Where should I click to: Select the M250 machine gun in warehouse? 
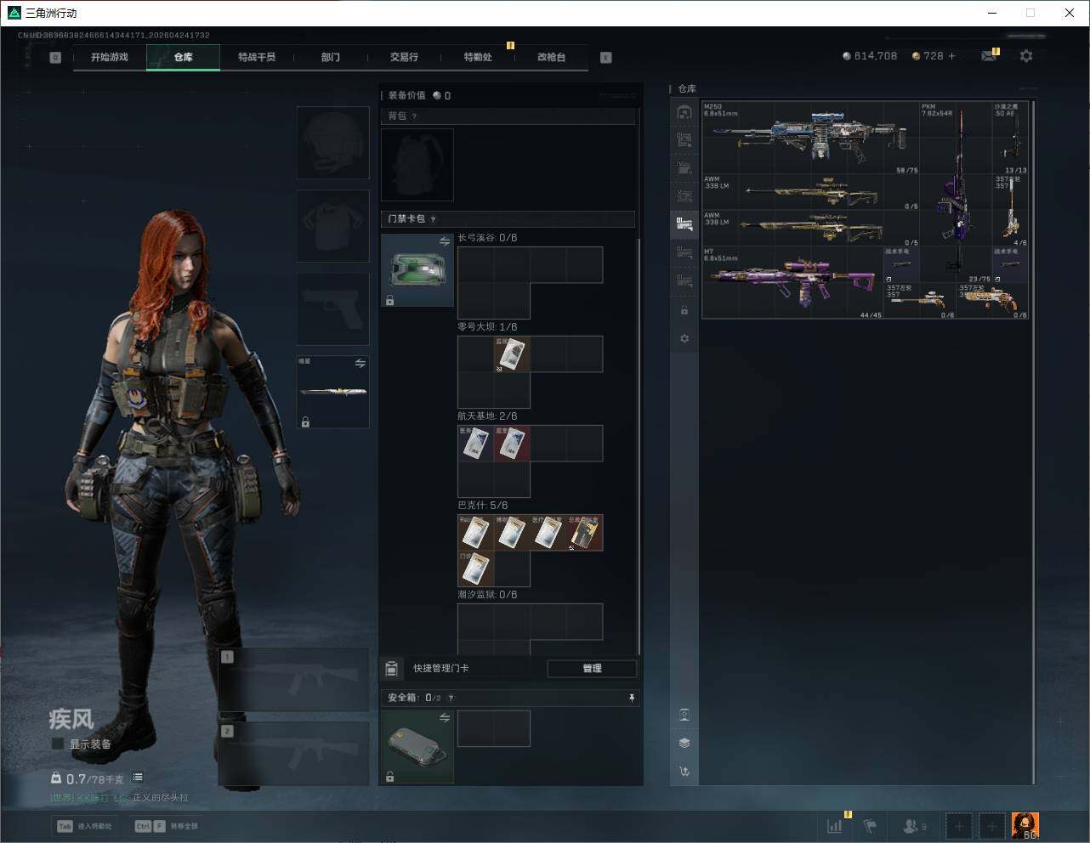[x=811, y=138]
